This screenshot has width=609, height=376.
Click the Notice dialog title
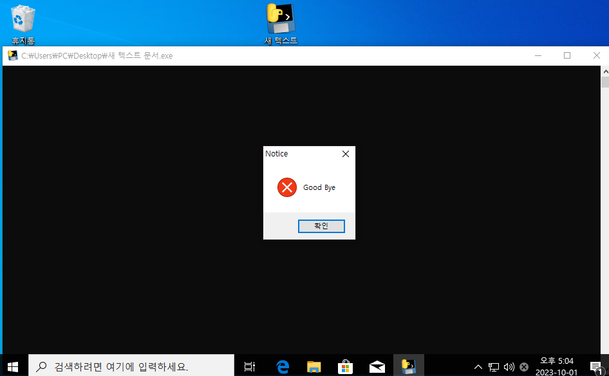pos(277,154)
